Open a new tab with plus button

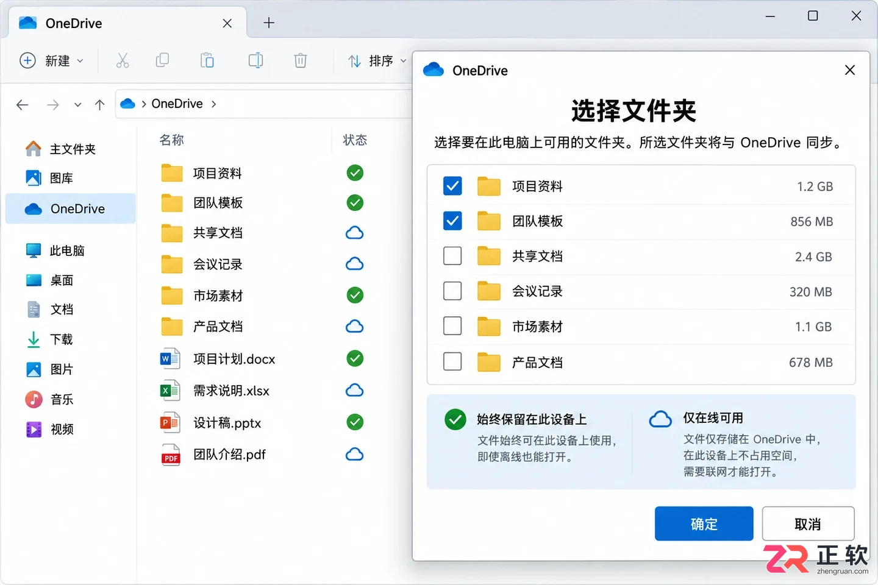pyautogui.click(x=269, y=23)
